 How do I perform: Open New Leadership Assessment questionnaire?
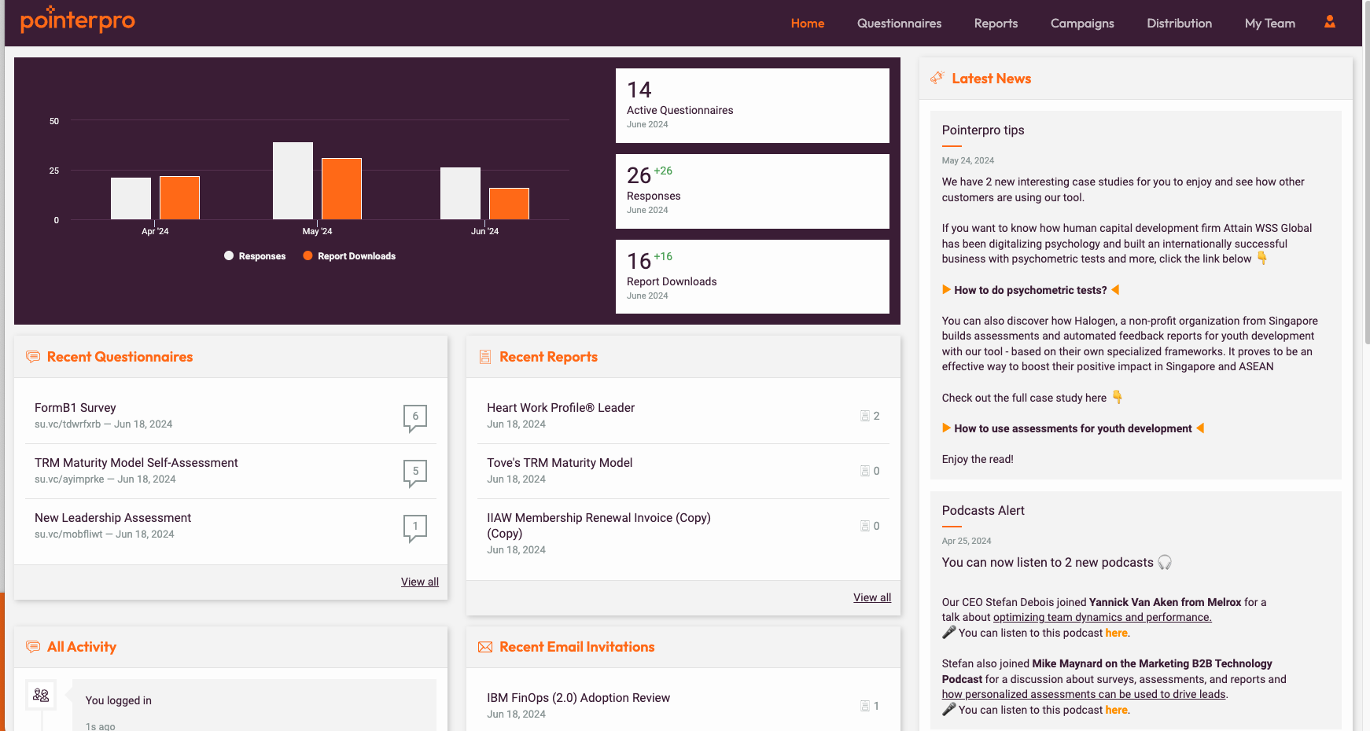point(112,517)
